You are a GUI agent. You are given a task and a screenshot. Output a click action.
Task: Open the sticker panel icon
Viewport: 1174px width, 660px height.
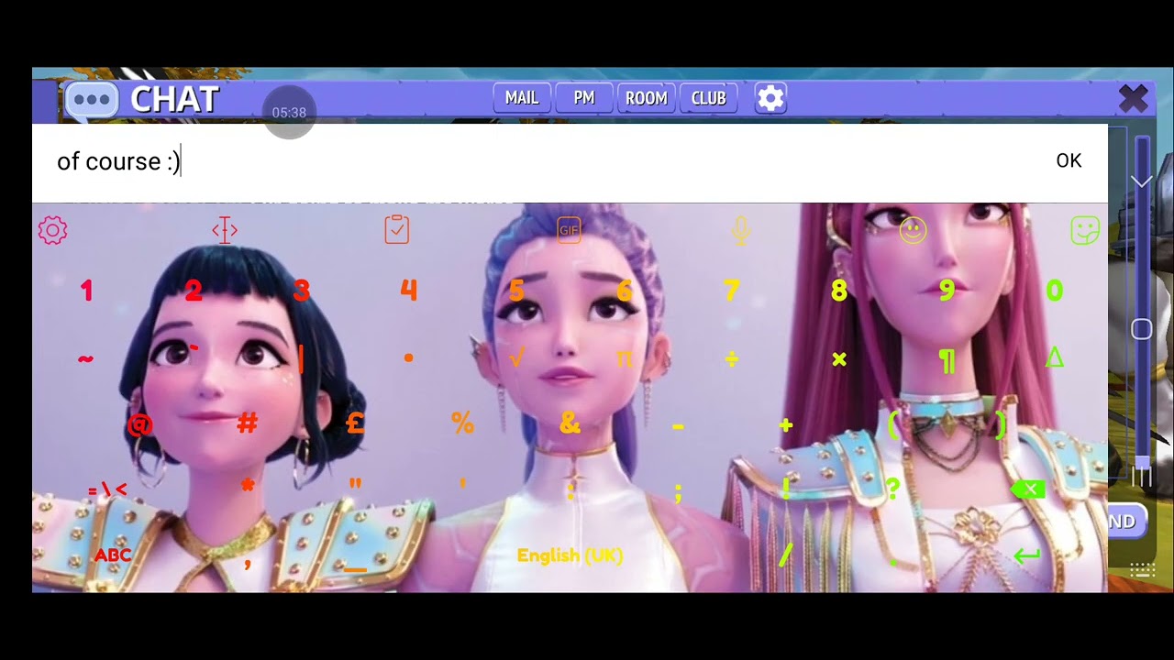[x=1084, y=230]
